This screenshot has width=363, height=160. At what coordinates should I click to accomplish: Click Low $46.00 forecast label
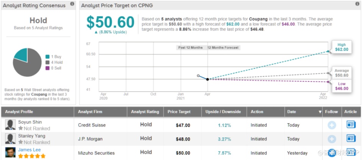(342, 86)
